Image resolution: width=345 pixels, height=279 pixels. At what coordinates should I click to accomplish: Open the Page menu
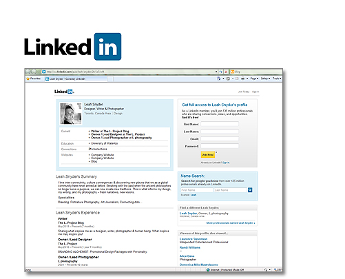[254, 79]
